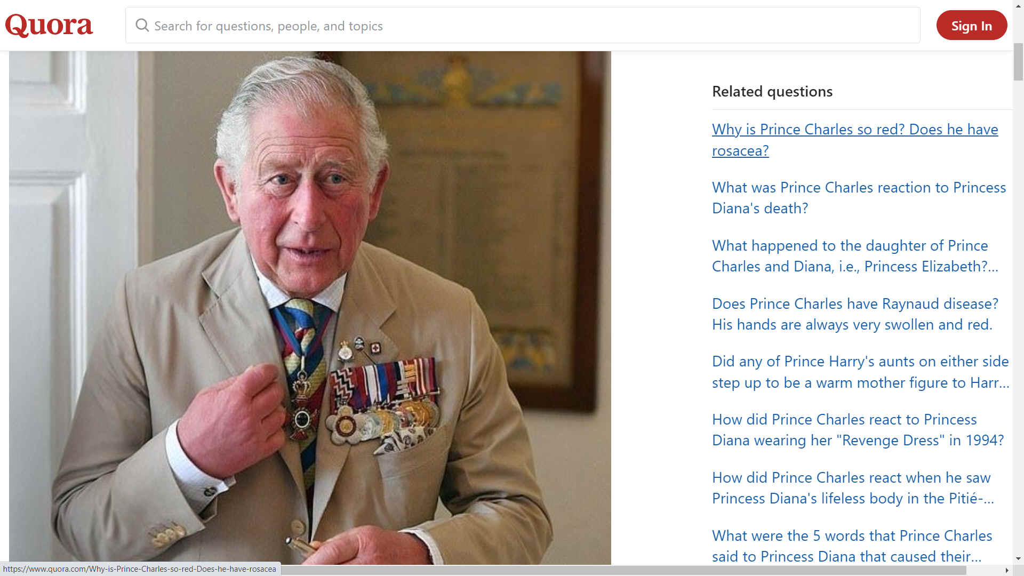Click the search magnifier icon
1024x576 pixels.
coord(142,25)
